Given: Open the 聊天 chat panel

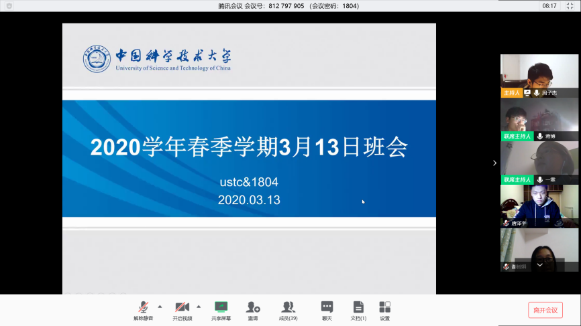Looking at the screenshot, I should click(327, 309).
